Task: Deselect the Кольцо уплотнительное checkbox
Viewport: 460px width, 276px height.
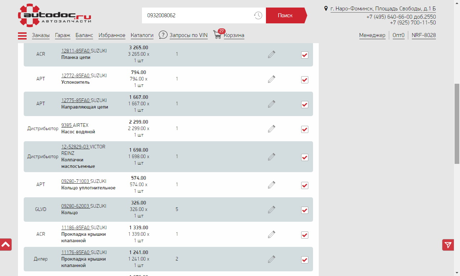Action: [305, 185]
